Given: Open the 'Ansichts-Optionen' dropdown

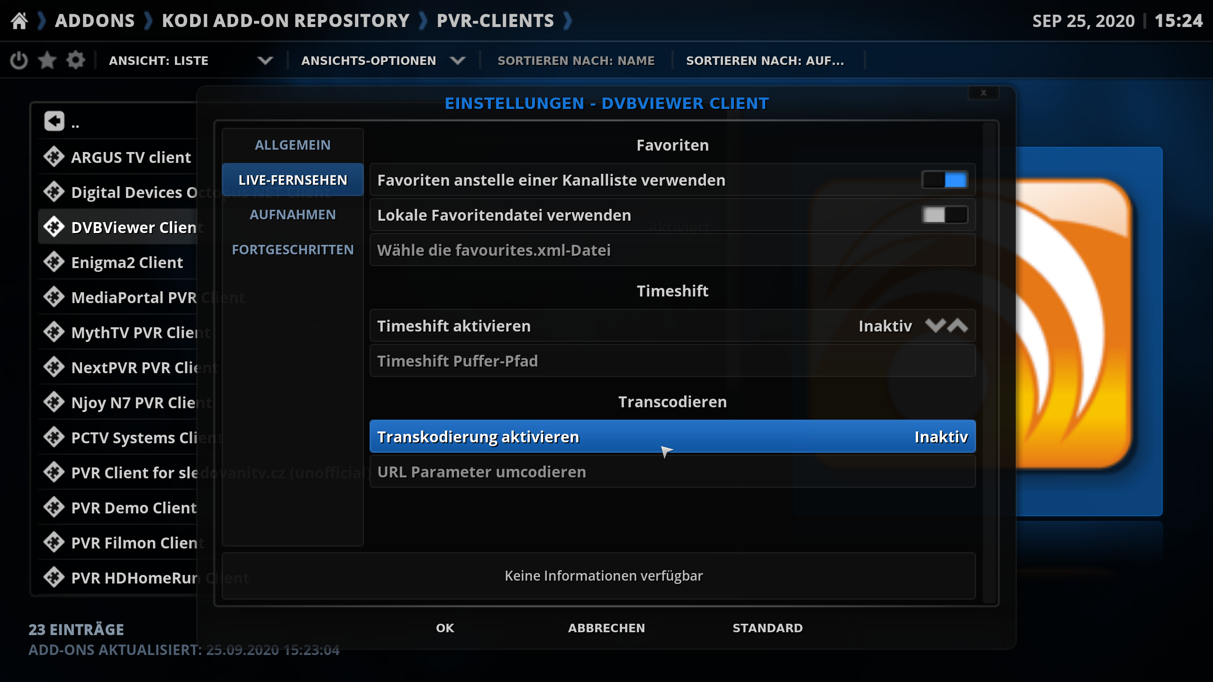Looking at the screenshot, I should click(x=383, y=61).
